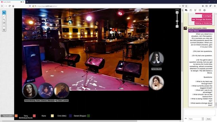Open a new browser tab
Screen dimensions: 217x122
pos(27,2)
